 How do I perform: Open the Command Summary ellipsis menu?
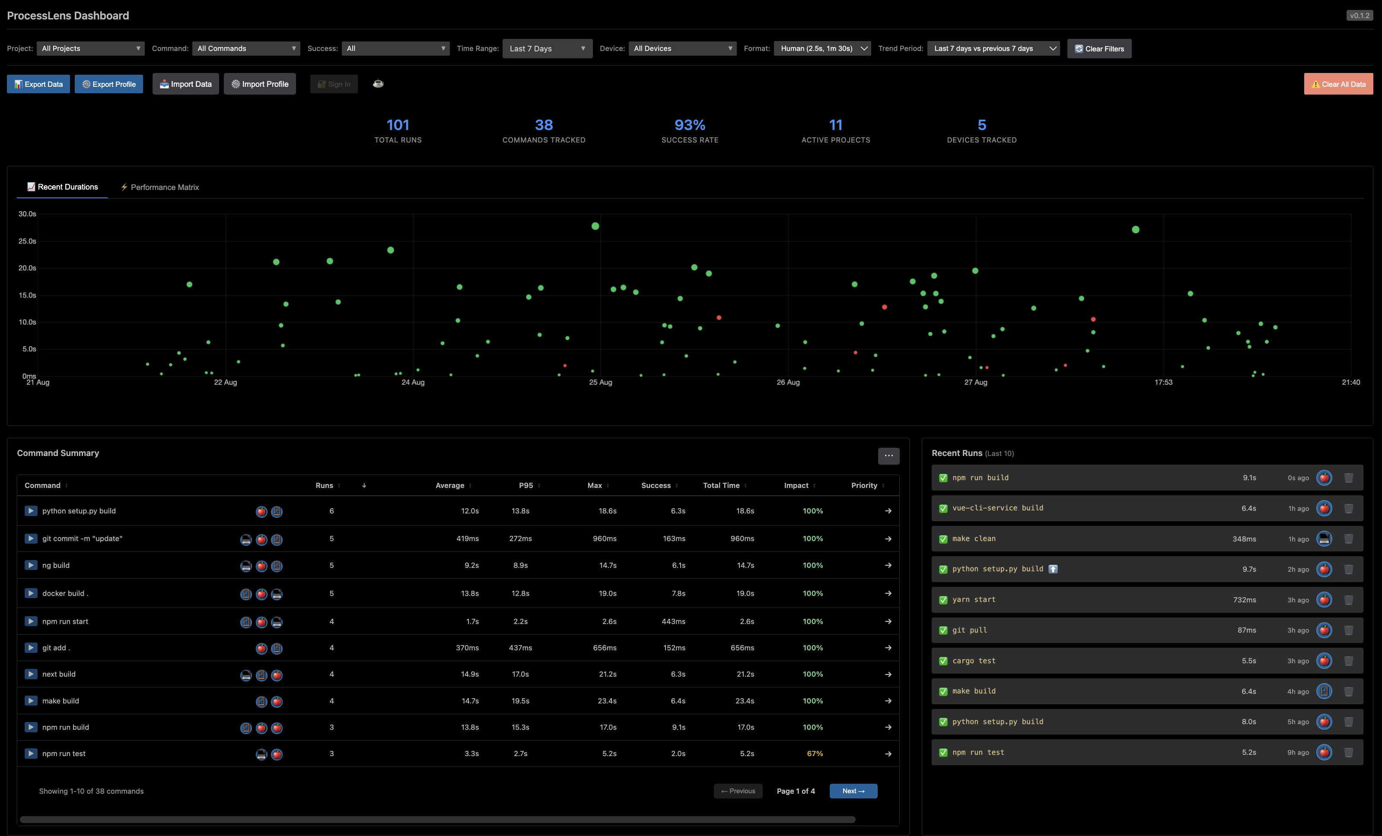888,456
